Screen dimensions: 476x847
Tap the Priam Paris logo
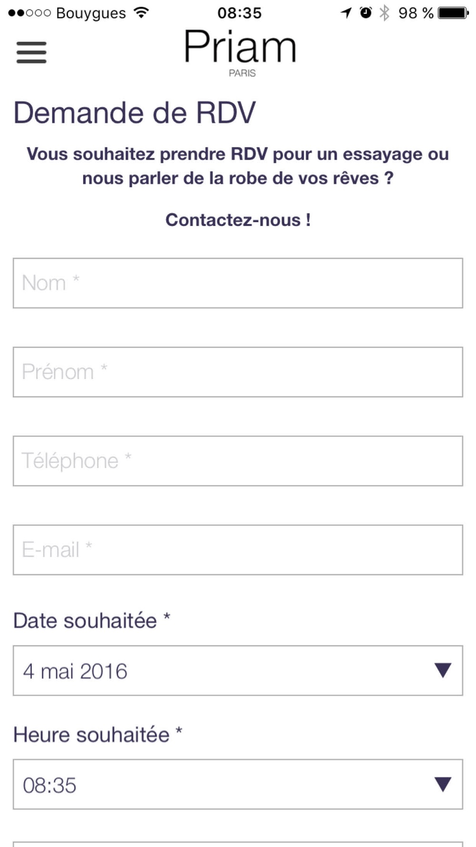(240, 52)
